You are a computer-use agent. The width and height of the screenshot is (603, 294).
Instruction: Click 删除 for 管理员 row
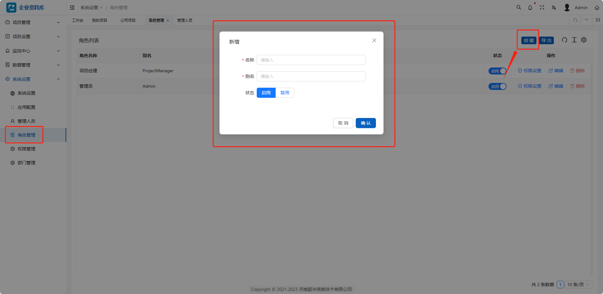coord(578,86)
